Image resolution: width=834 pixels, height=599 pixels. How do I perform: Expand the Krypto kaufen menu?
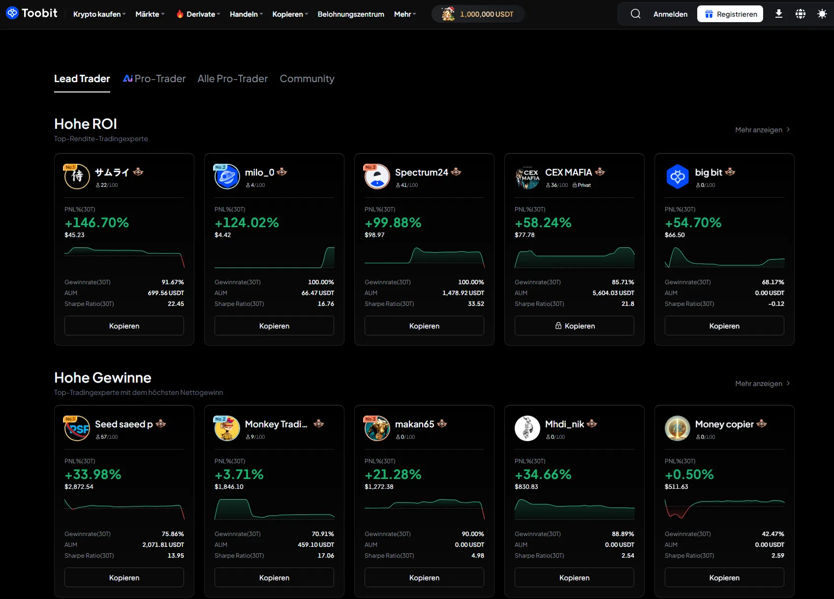pos(99,14)
